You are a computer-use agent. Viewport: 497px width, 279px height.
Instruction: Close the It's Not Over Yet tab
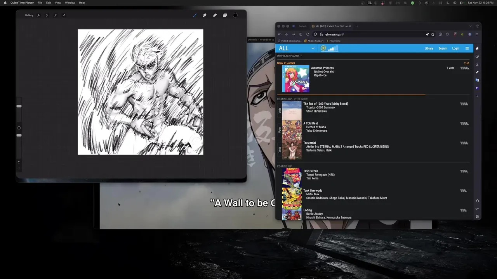coord(349,26)
